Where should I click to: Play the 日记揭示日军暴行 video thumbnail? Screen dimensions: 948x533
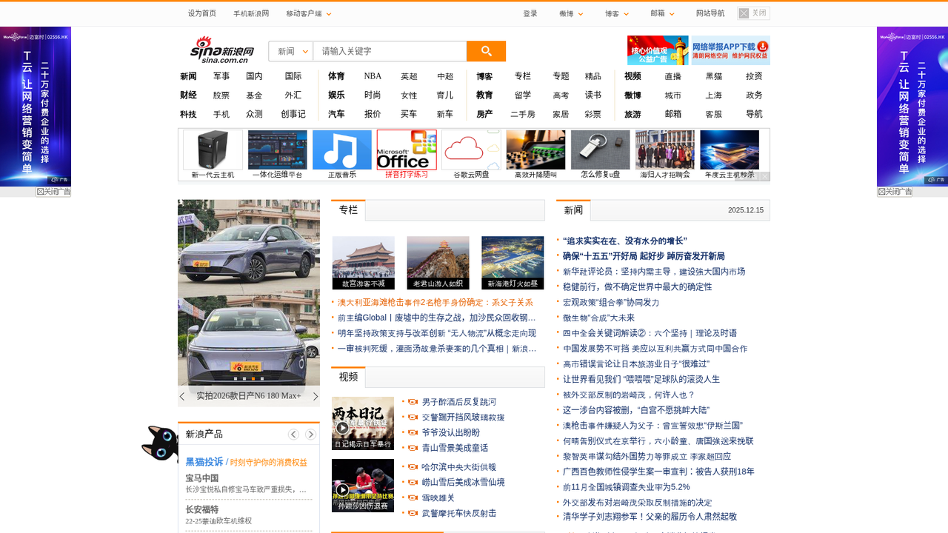363,423
